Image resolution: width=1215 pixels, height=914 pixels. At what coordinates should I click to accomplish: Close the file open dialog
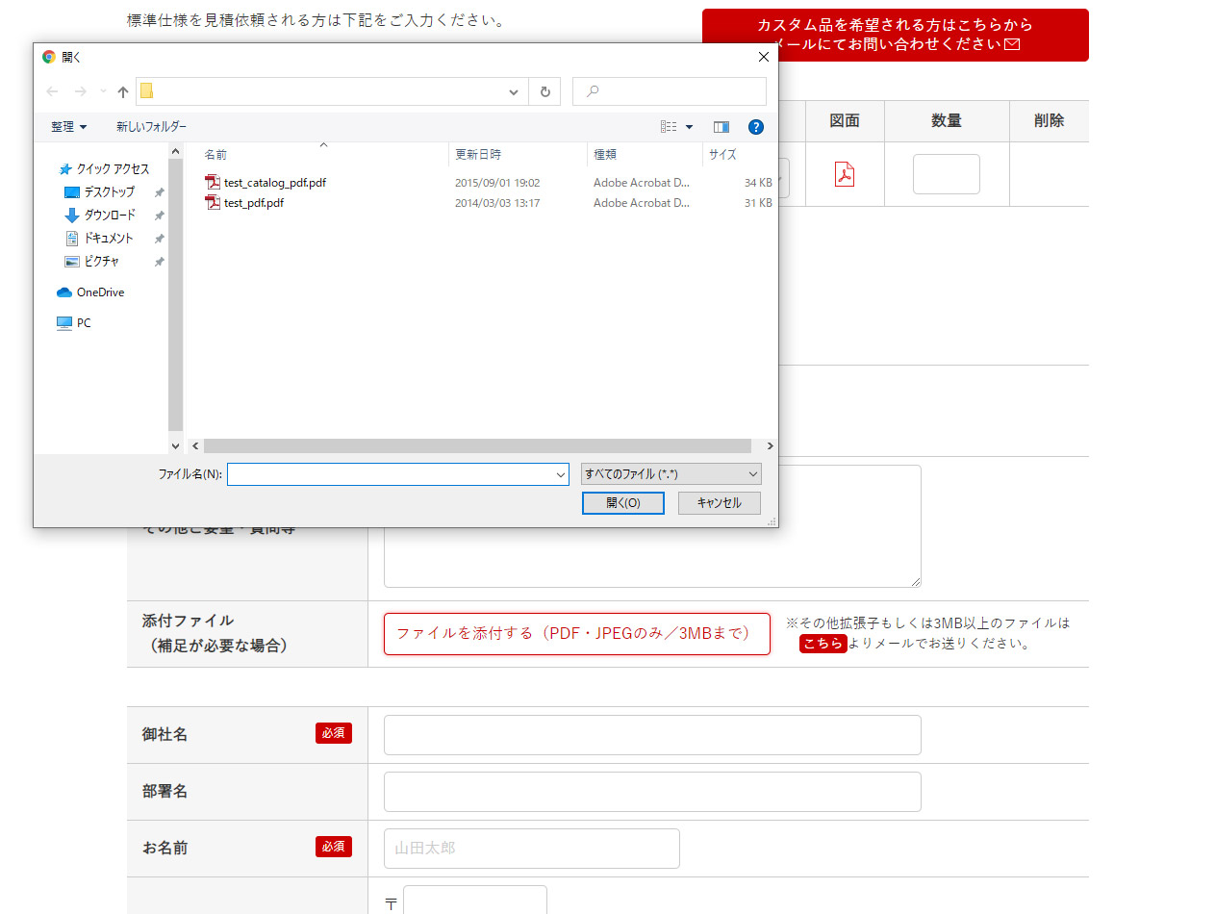tap(764, 57)
